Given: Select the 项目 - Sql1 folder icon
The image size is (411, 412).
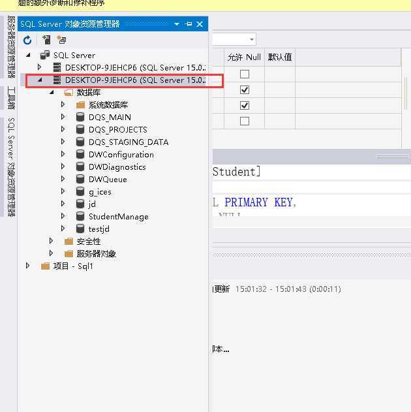Looking at the screenshot, I should click(x=46, y=266).
